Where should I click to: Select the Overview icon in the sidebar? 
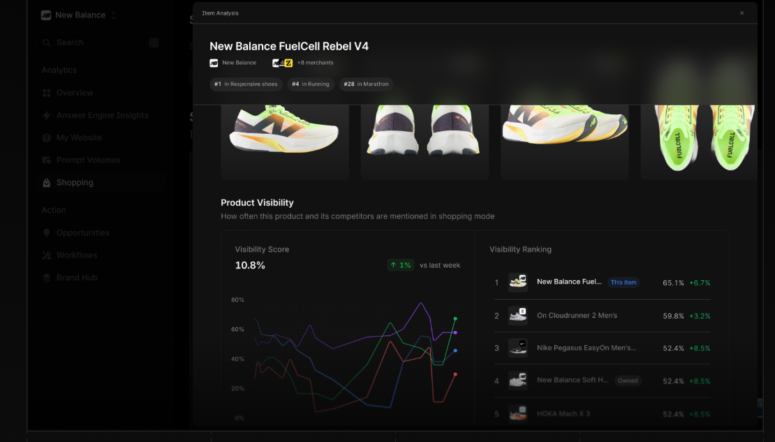coord(45,93)
